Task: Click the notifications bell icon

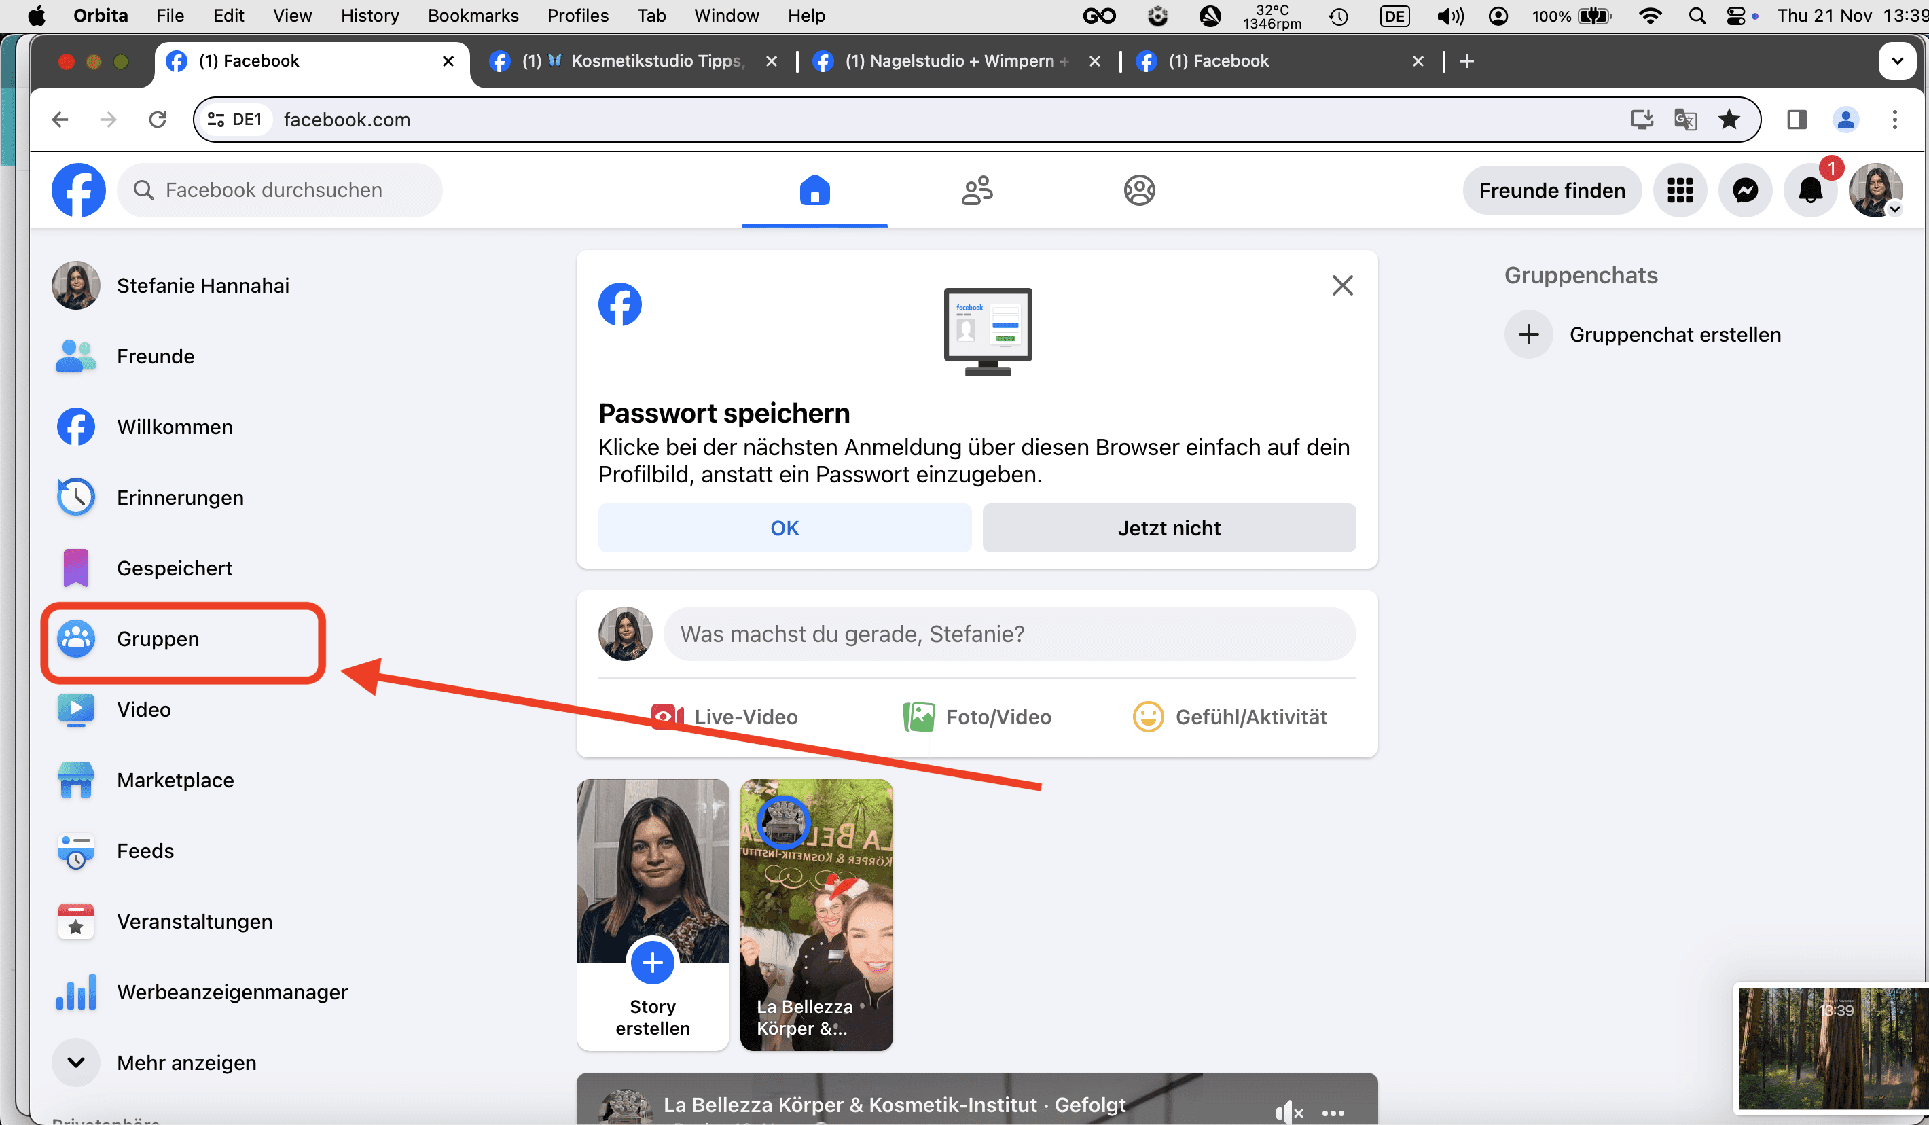Action: 1809,190
